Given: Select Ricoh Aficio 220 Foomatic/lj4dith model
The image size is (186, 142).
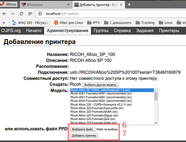Looking at the screenshot, I should 112,112.
